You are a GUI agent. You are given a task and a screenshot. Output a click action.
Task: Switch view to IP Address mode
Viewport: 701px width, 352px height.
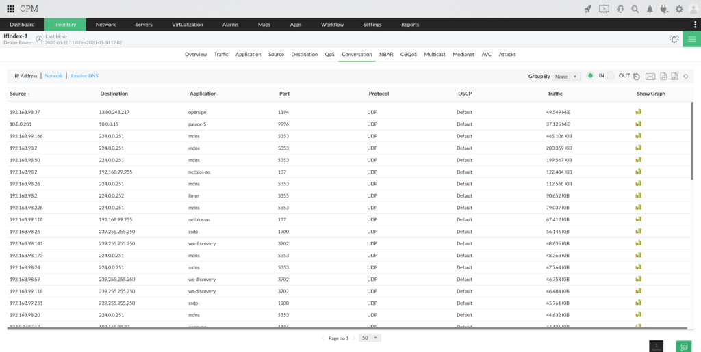[x=26, y=76]
